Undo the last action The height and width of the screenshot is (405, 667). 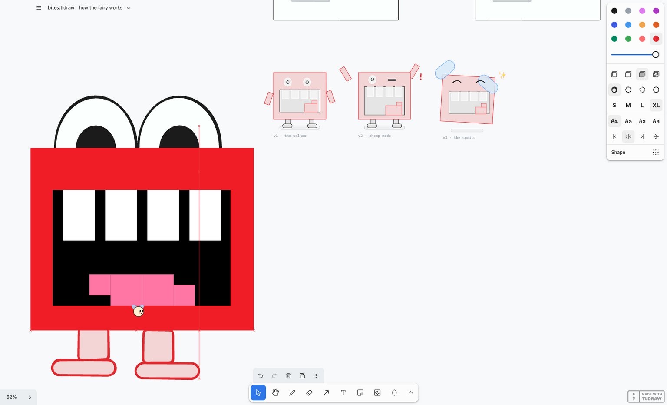tap(261, 376)
